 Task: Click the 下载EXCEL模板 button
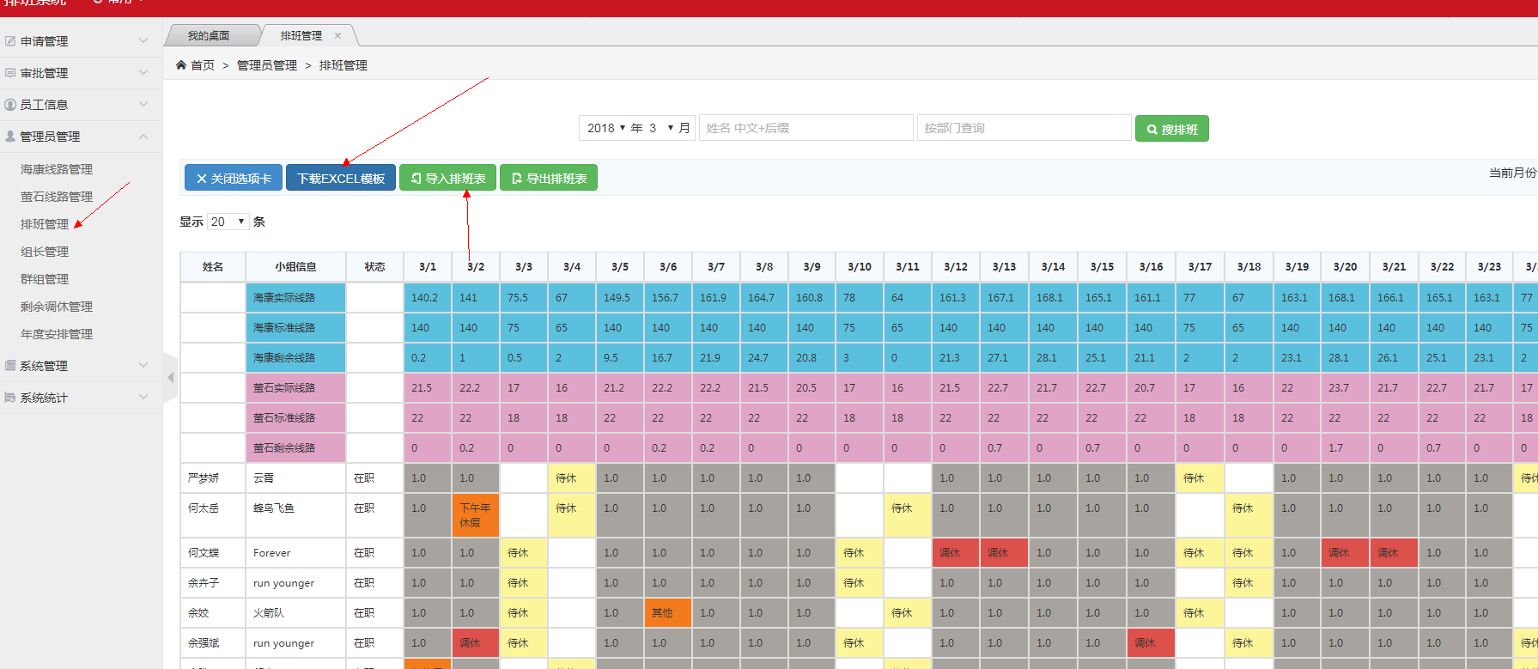click(x=341, y=178)
